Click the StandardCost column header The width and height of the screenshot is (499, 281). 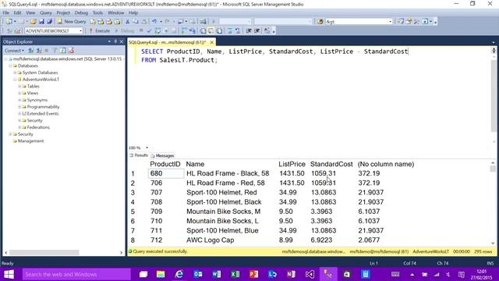click(331, 164)
